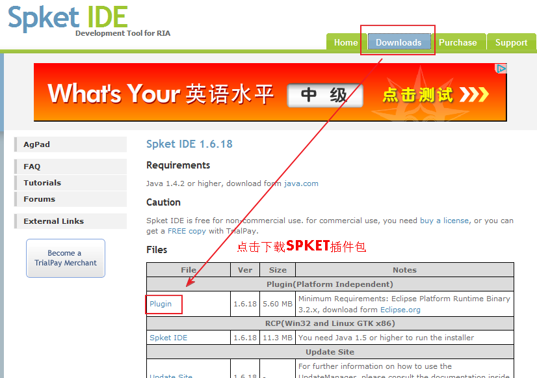The image size is (537, 378).
Task: Click the Files heading
Action: 157,249
